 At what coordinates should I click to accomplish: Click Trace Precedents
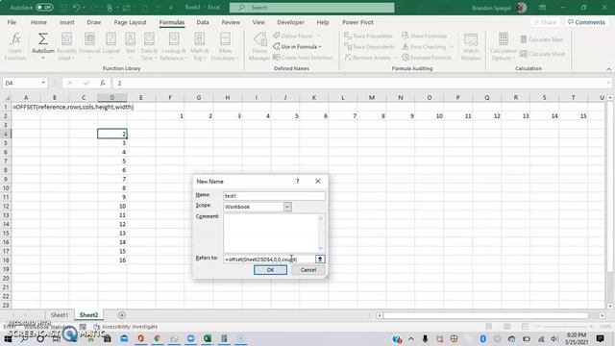(x=368, y=36)
